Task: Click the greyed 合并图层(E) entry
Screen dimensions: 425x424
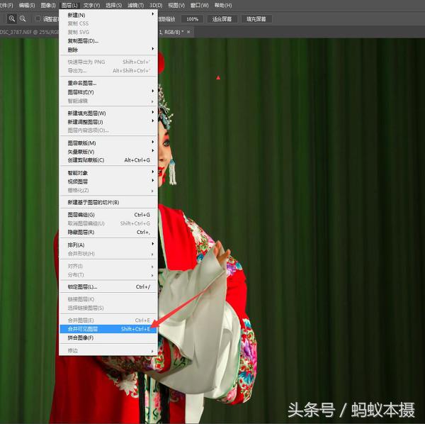Action: pos(108,320)
